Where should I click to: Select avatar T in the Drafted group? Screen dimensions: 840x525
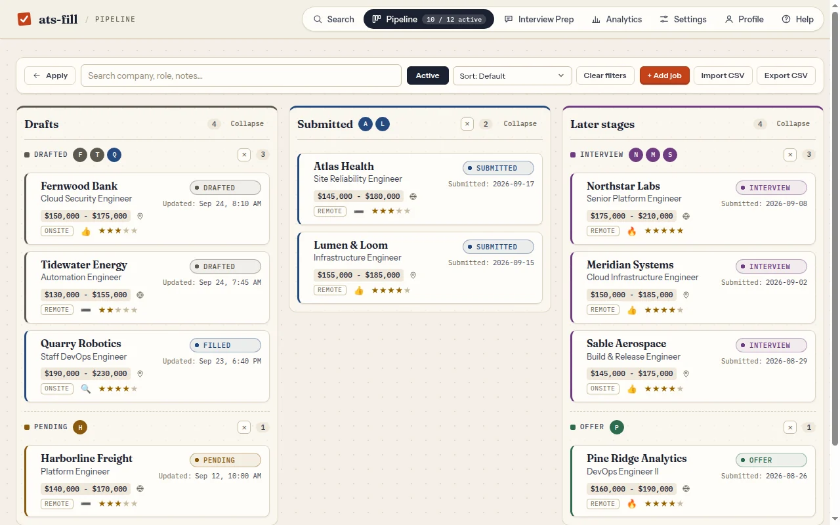(x=97, y=155)
